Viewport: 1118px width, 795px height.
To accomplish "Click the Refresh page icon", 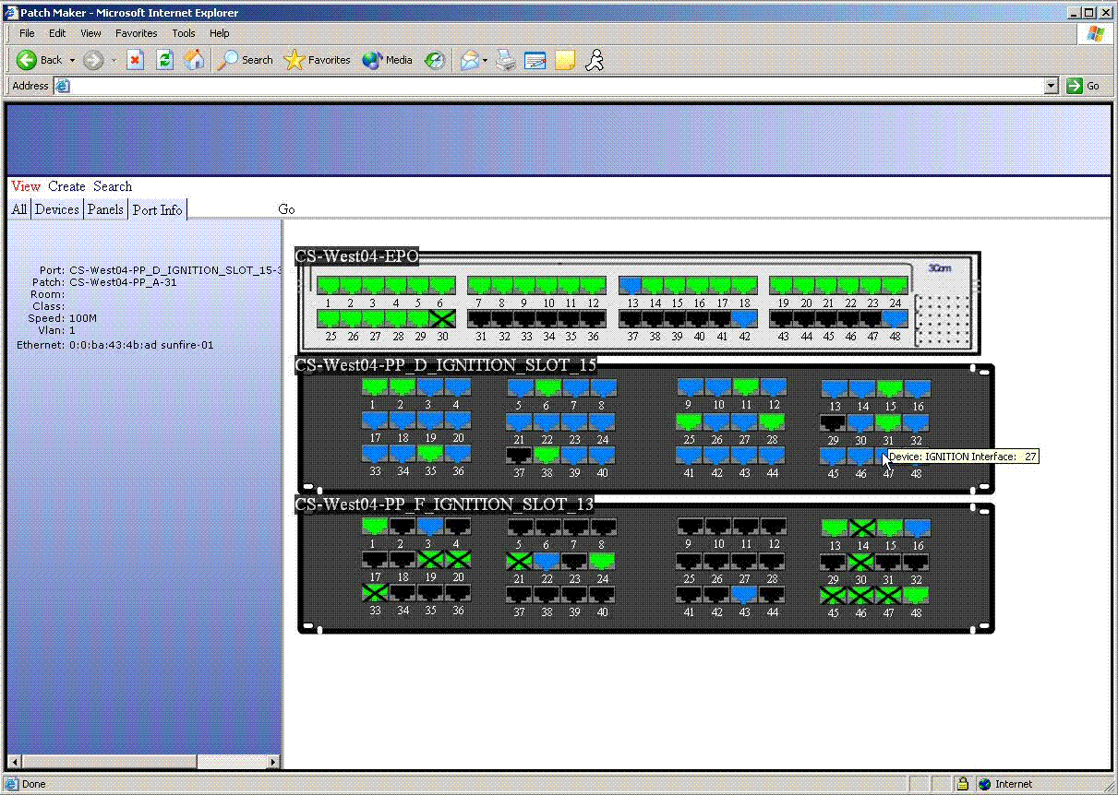I will pos(164,60).
